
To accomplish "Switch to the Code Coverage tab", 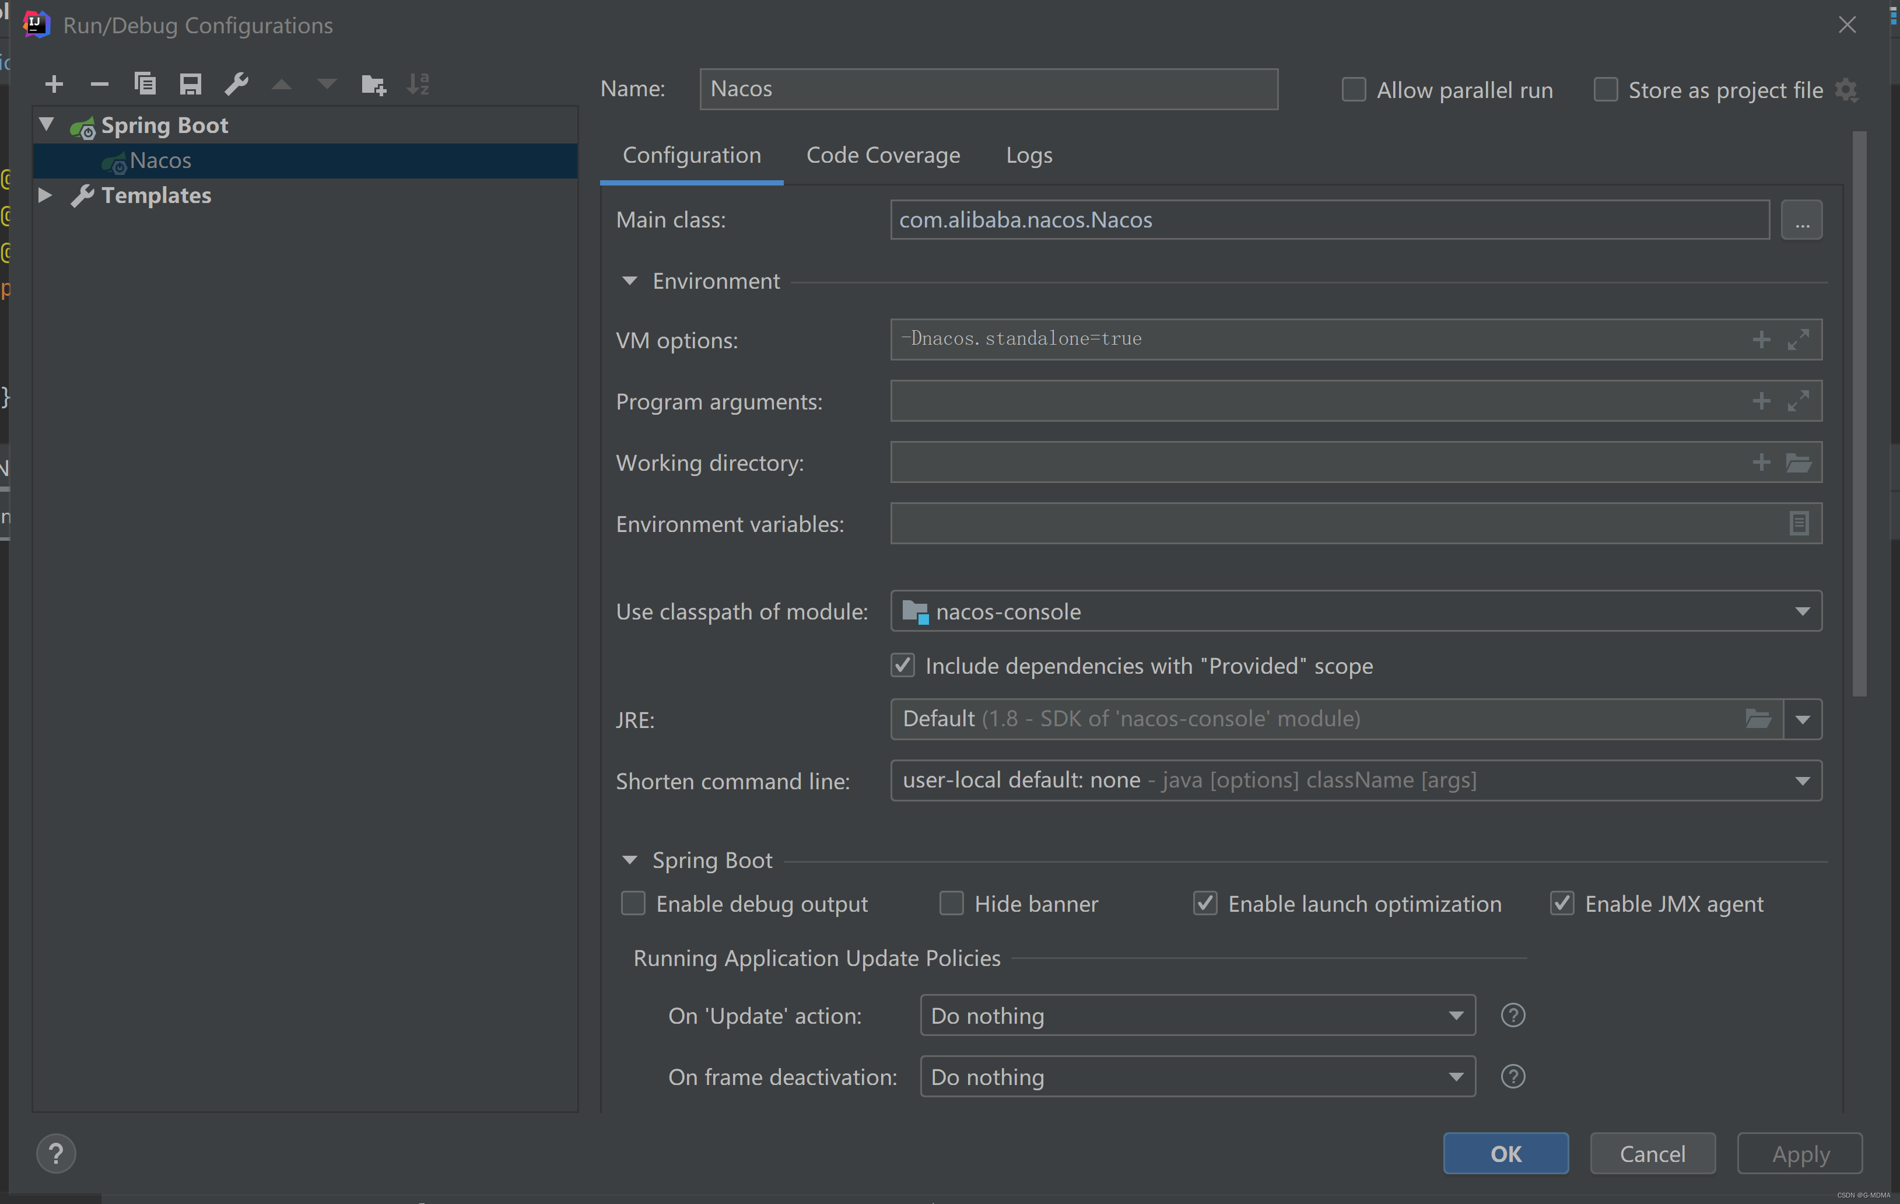I will tap(883, 155).
